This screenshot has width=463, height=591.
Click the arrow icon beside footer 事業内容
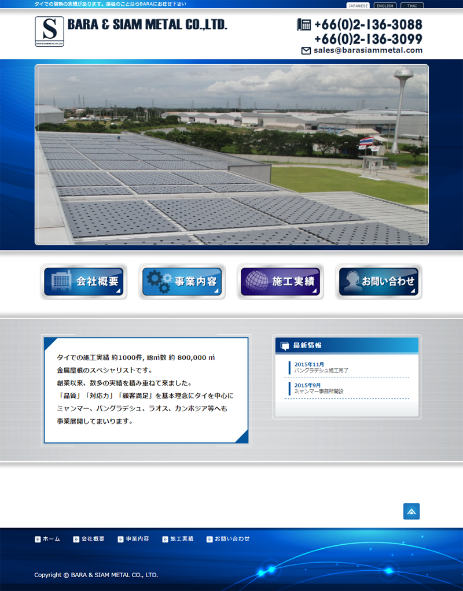[x=121, y=540]
